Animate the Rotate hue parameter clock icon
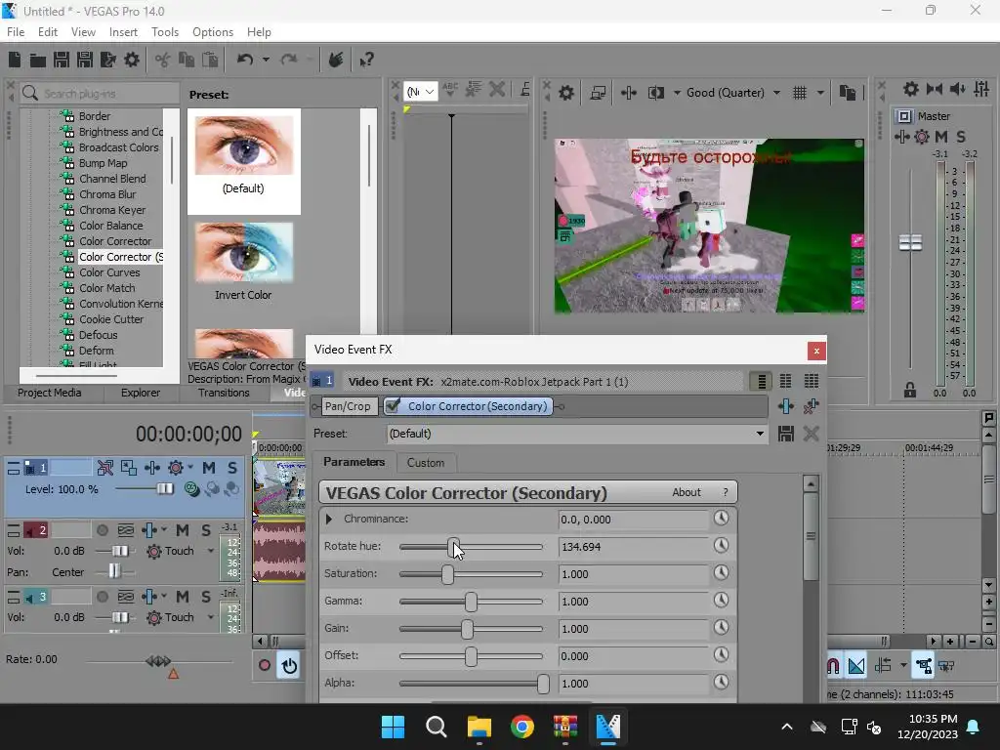 click(x=722, y=545)
